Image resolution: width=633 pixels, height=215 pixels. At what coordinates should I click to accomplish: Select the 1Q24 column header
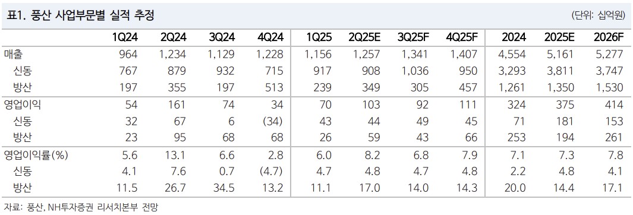pos(125,37)
